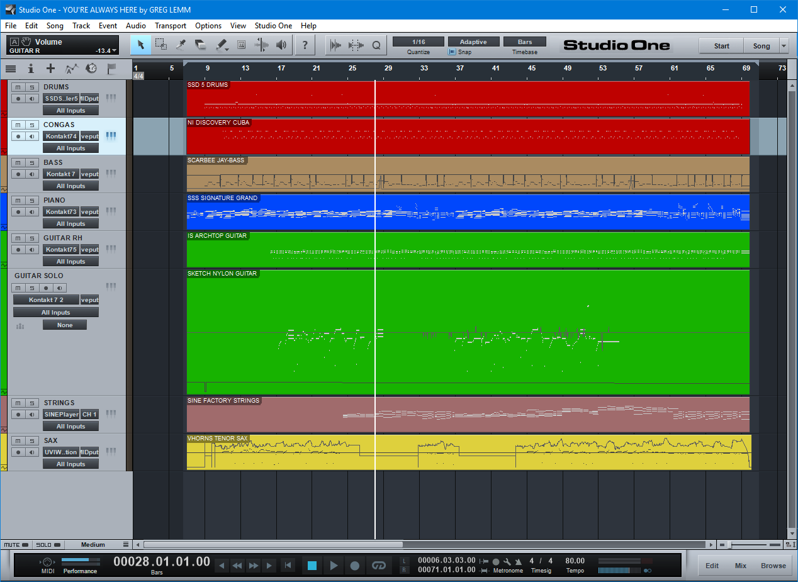Select the Listen (speaker) tool
The image size is (798, 582).
tap(281, 45)
